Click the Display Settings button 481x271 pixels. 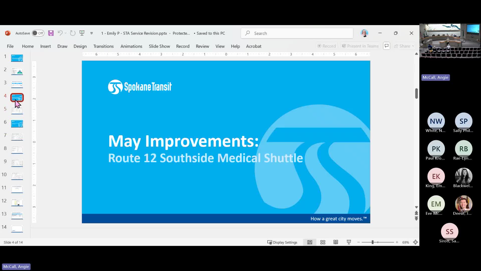pos(282,242)
